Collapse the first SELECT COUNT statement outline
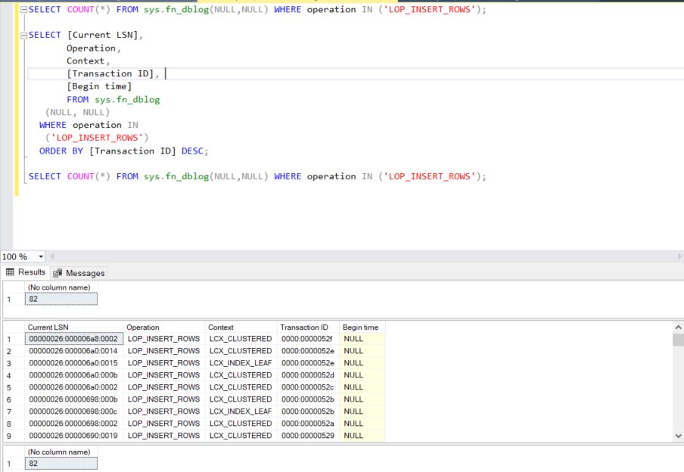Image resolution: width=684 pixels, height=472 pixels. 24,10
